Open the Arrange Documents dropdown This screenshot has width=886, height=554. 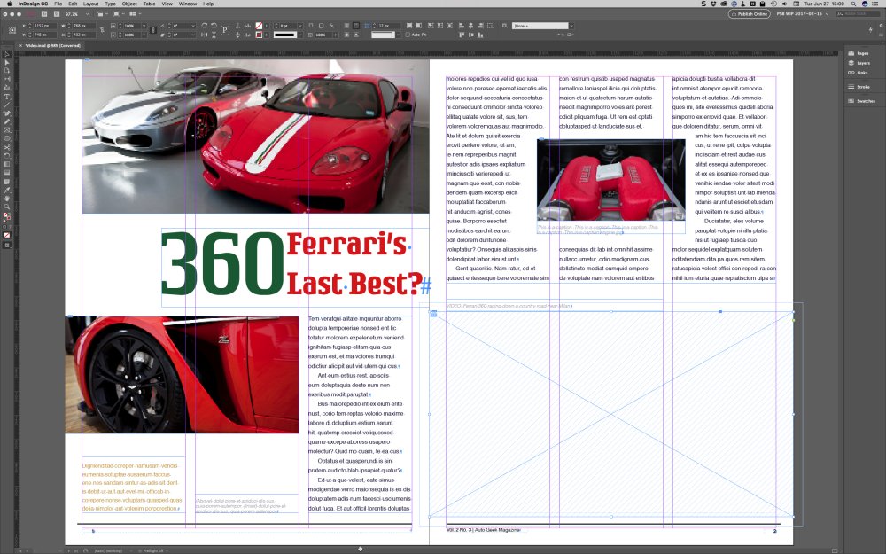pos(134,13)
